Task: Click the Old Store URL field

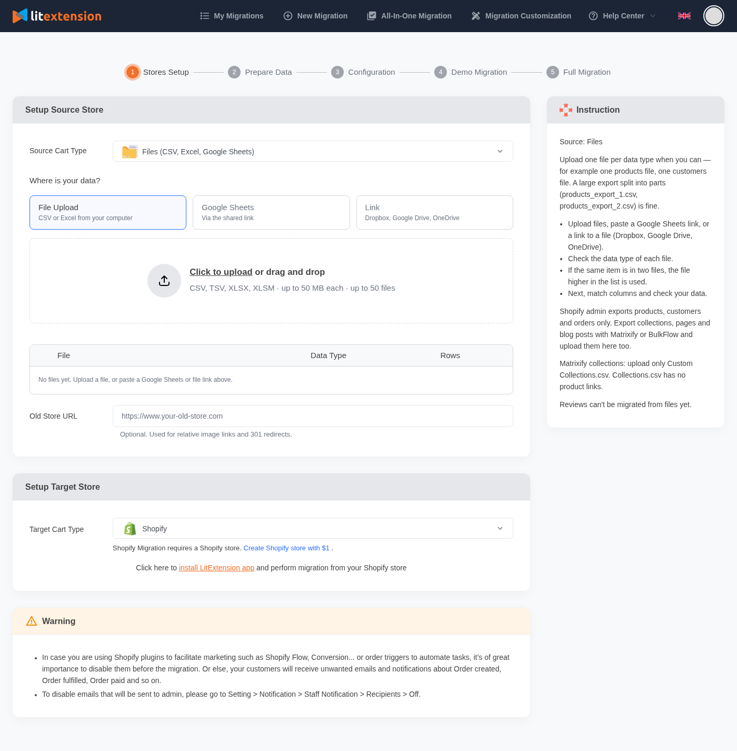Action: 313,416
